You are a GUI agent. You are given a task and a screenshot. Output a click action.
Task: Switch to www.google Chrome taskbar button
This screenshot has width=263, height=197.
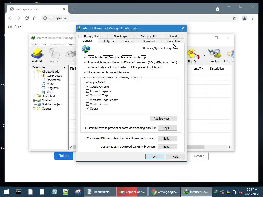pyautogui.click(x=164, y=192)
